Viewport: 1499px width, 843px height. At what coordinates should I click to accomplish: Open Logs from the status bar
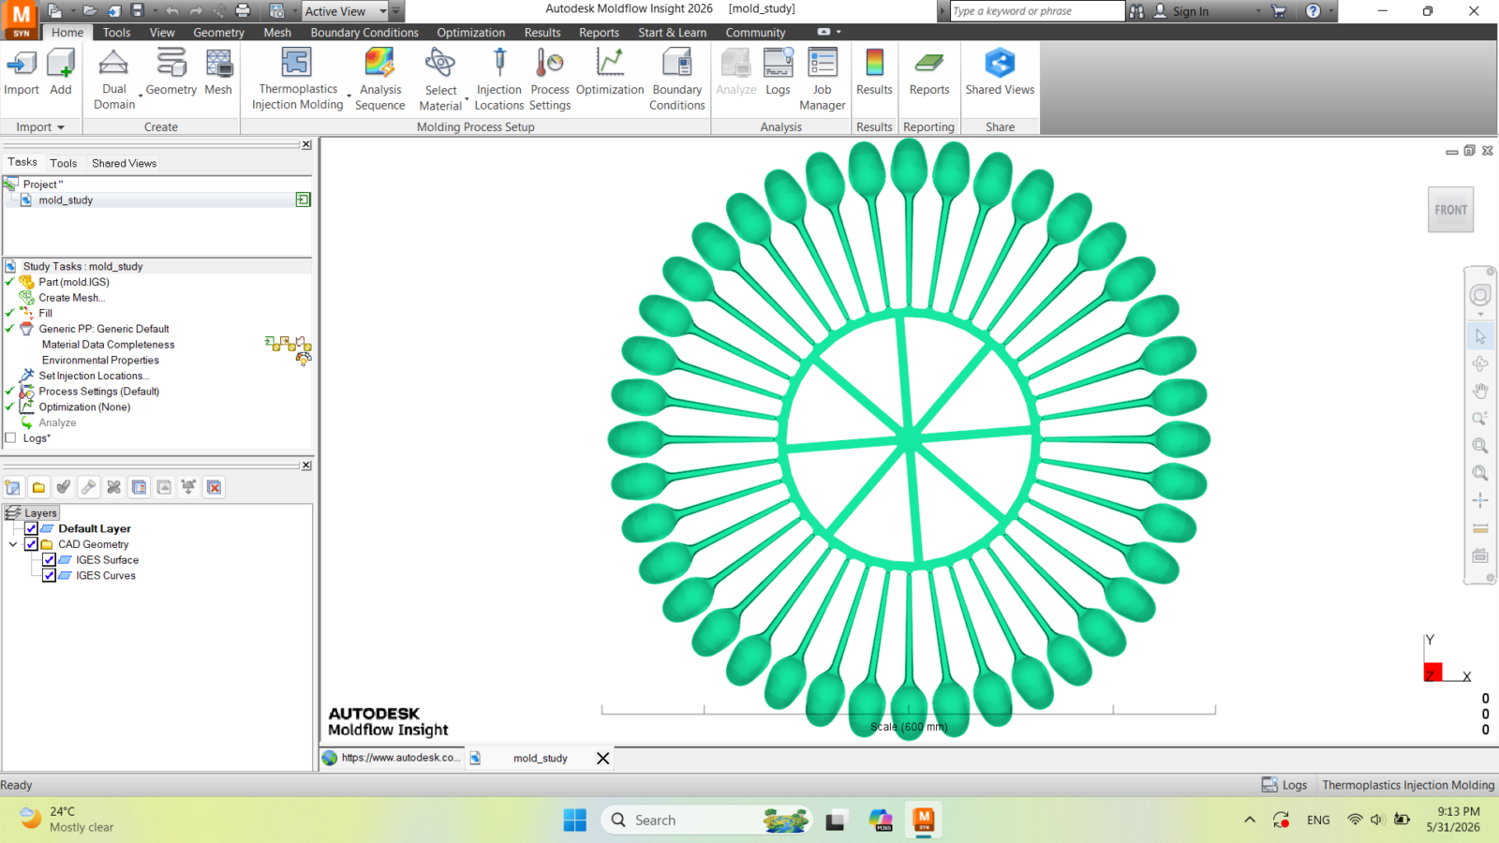tap(1284, 785)
